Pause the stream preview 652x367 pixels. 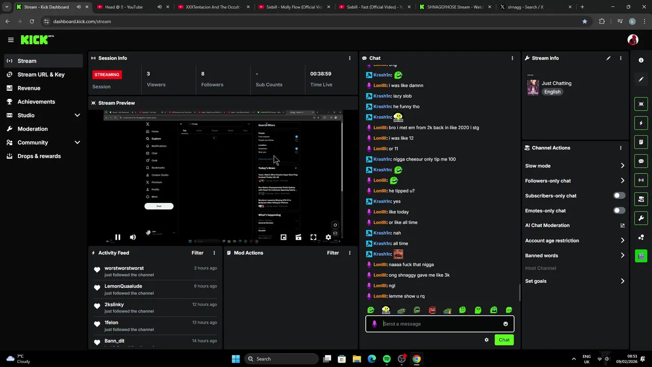tap(118, 237)
